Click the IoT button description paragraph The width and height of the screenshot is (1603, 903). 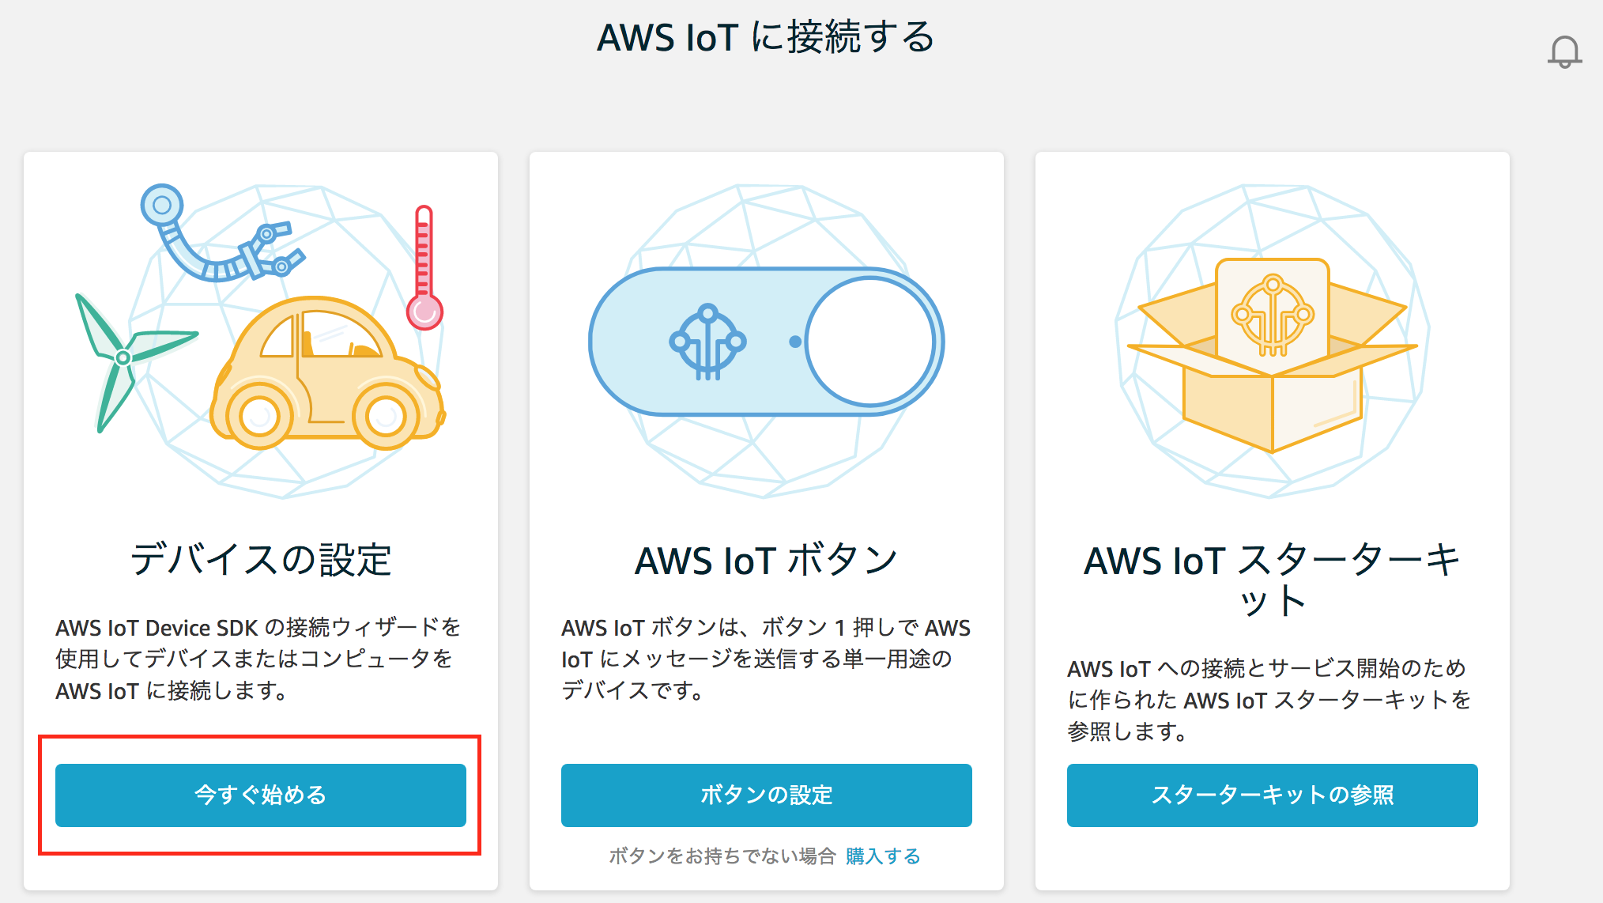pos(766,659)
